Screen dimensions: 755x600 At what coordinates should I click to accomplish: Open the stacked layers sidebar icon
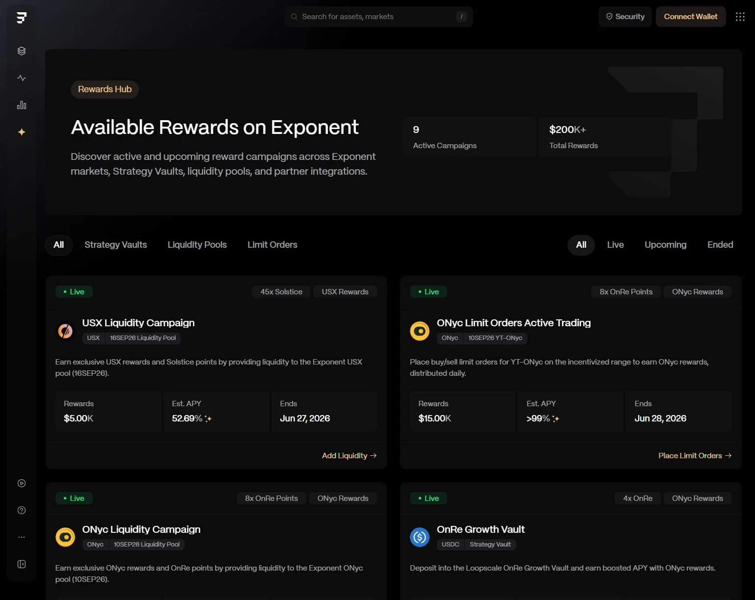point(22,51)
